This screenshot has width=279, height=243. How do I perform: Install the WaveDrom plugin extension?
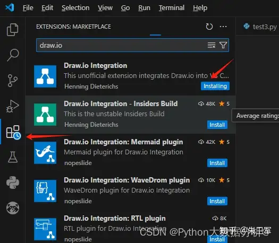pyautogui.click(x=217, y=201)
